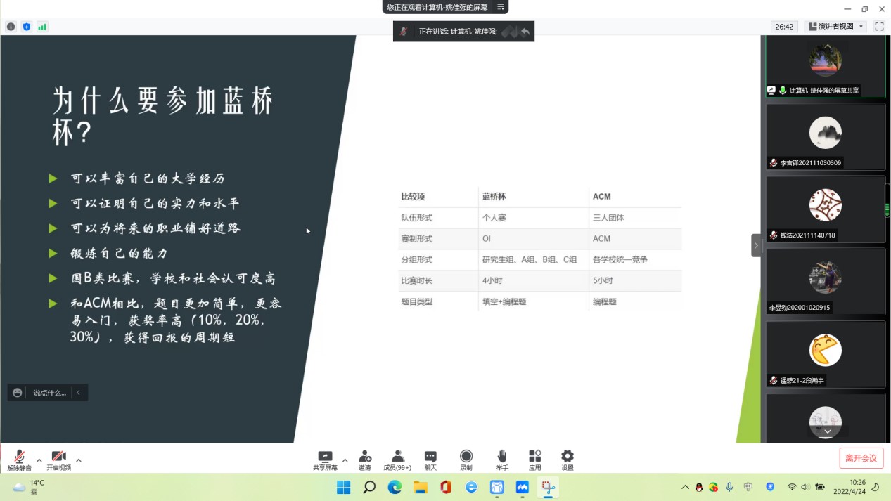Click the blue security shield icon
891x501 pixels.
(27, 27)
